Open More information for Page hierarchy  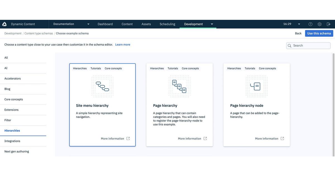click(x=190, y=139)
